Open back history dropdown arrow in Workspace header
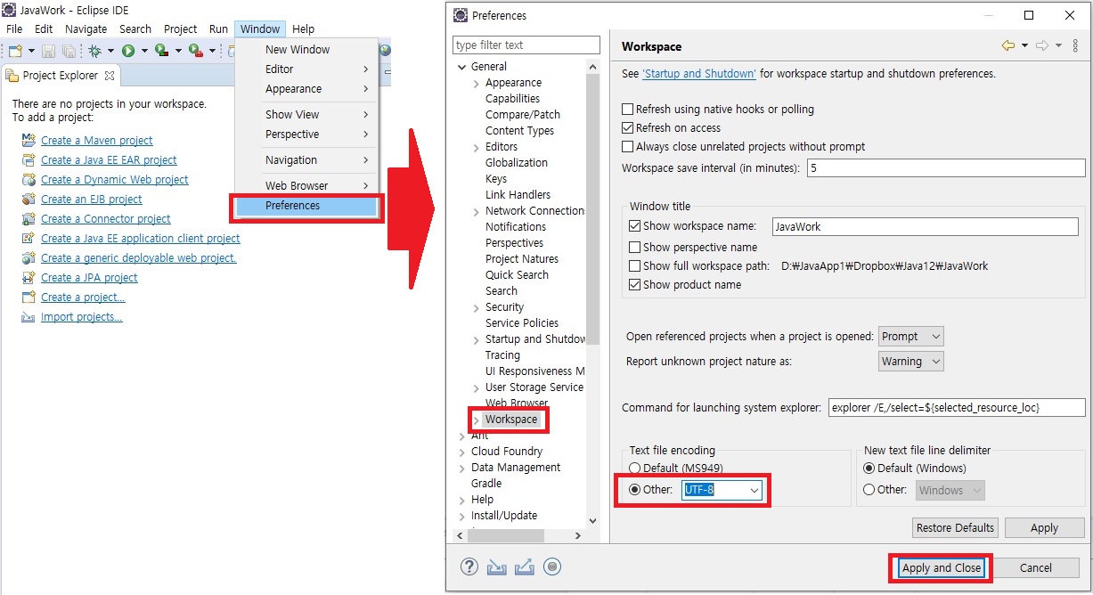This screenshot has width=1093, height=595. (1024, 45)
